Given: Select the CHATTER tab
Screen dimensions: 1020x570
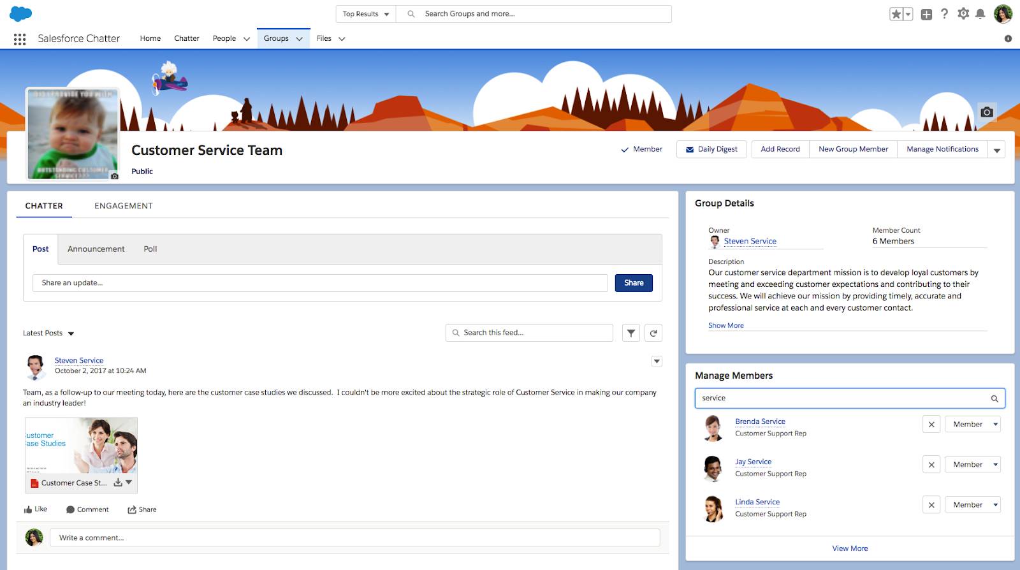Looking at the screenshot, I should [44, 206].
